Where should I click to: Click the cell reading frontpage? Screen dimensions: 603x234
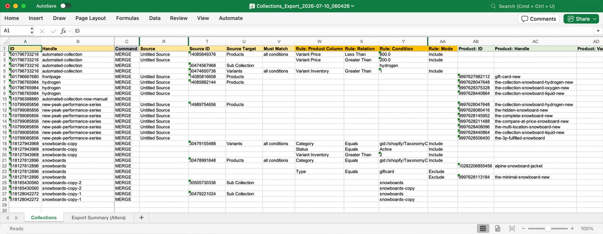[x=78, y=77]
